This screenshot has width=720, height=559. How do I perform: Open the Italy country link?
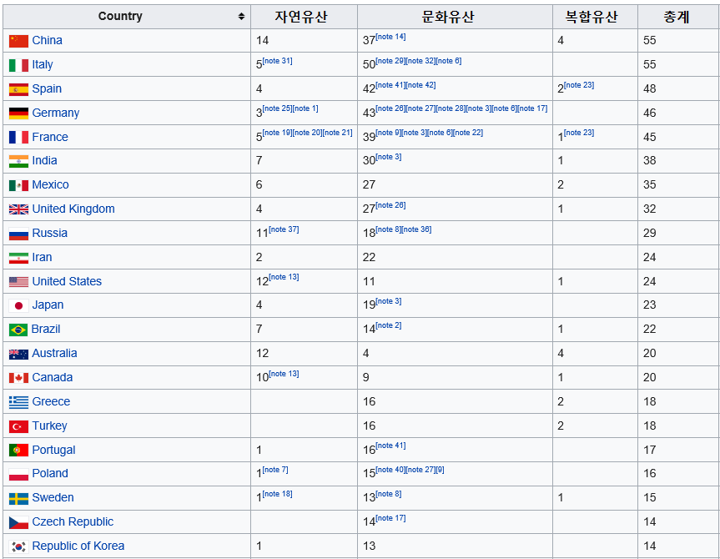pyautogui.click(x=43, y=65)
